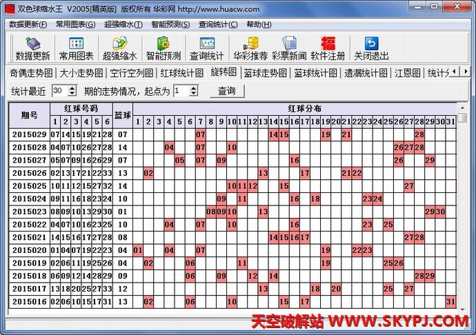Screen dimensions: 476x335
Task: Open the 常用图表 toolbar icon
Action: click(x=77, y=48)
